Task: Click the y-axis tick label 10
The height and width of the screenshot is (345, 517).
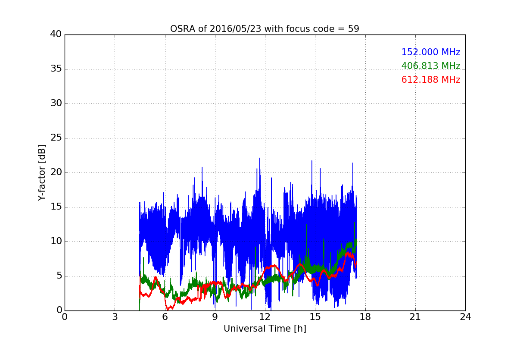Action: [56, 241]
